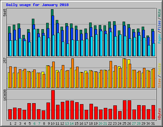The width and height of the screenshot is (163, 127).
Task: Select the 5445 axis maximum value
Action: point(5,13)
